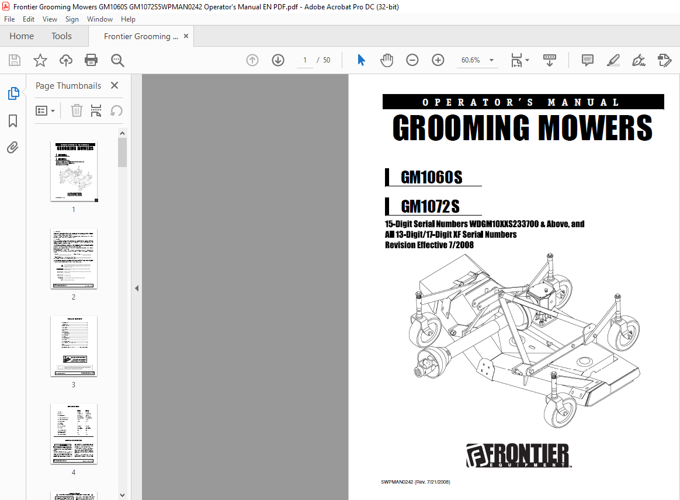Viewport: 680px width, 500px height.
Task: Select page 3 thumbnail
Action: [74, 346]
